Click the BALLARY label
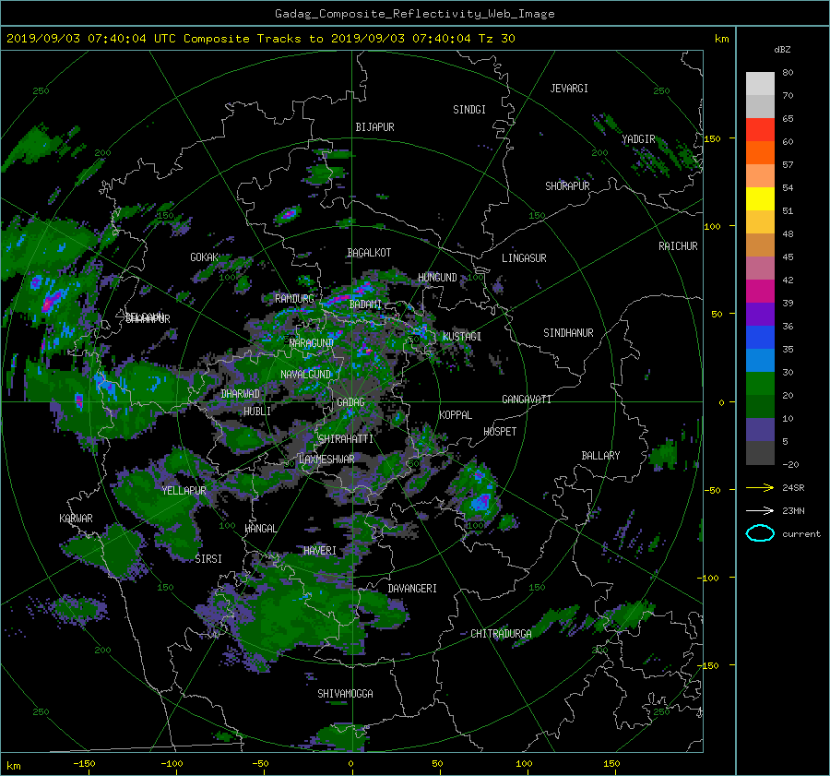830x776 pixels. click(x=600, y=456)
